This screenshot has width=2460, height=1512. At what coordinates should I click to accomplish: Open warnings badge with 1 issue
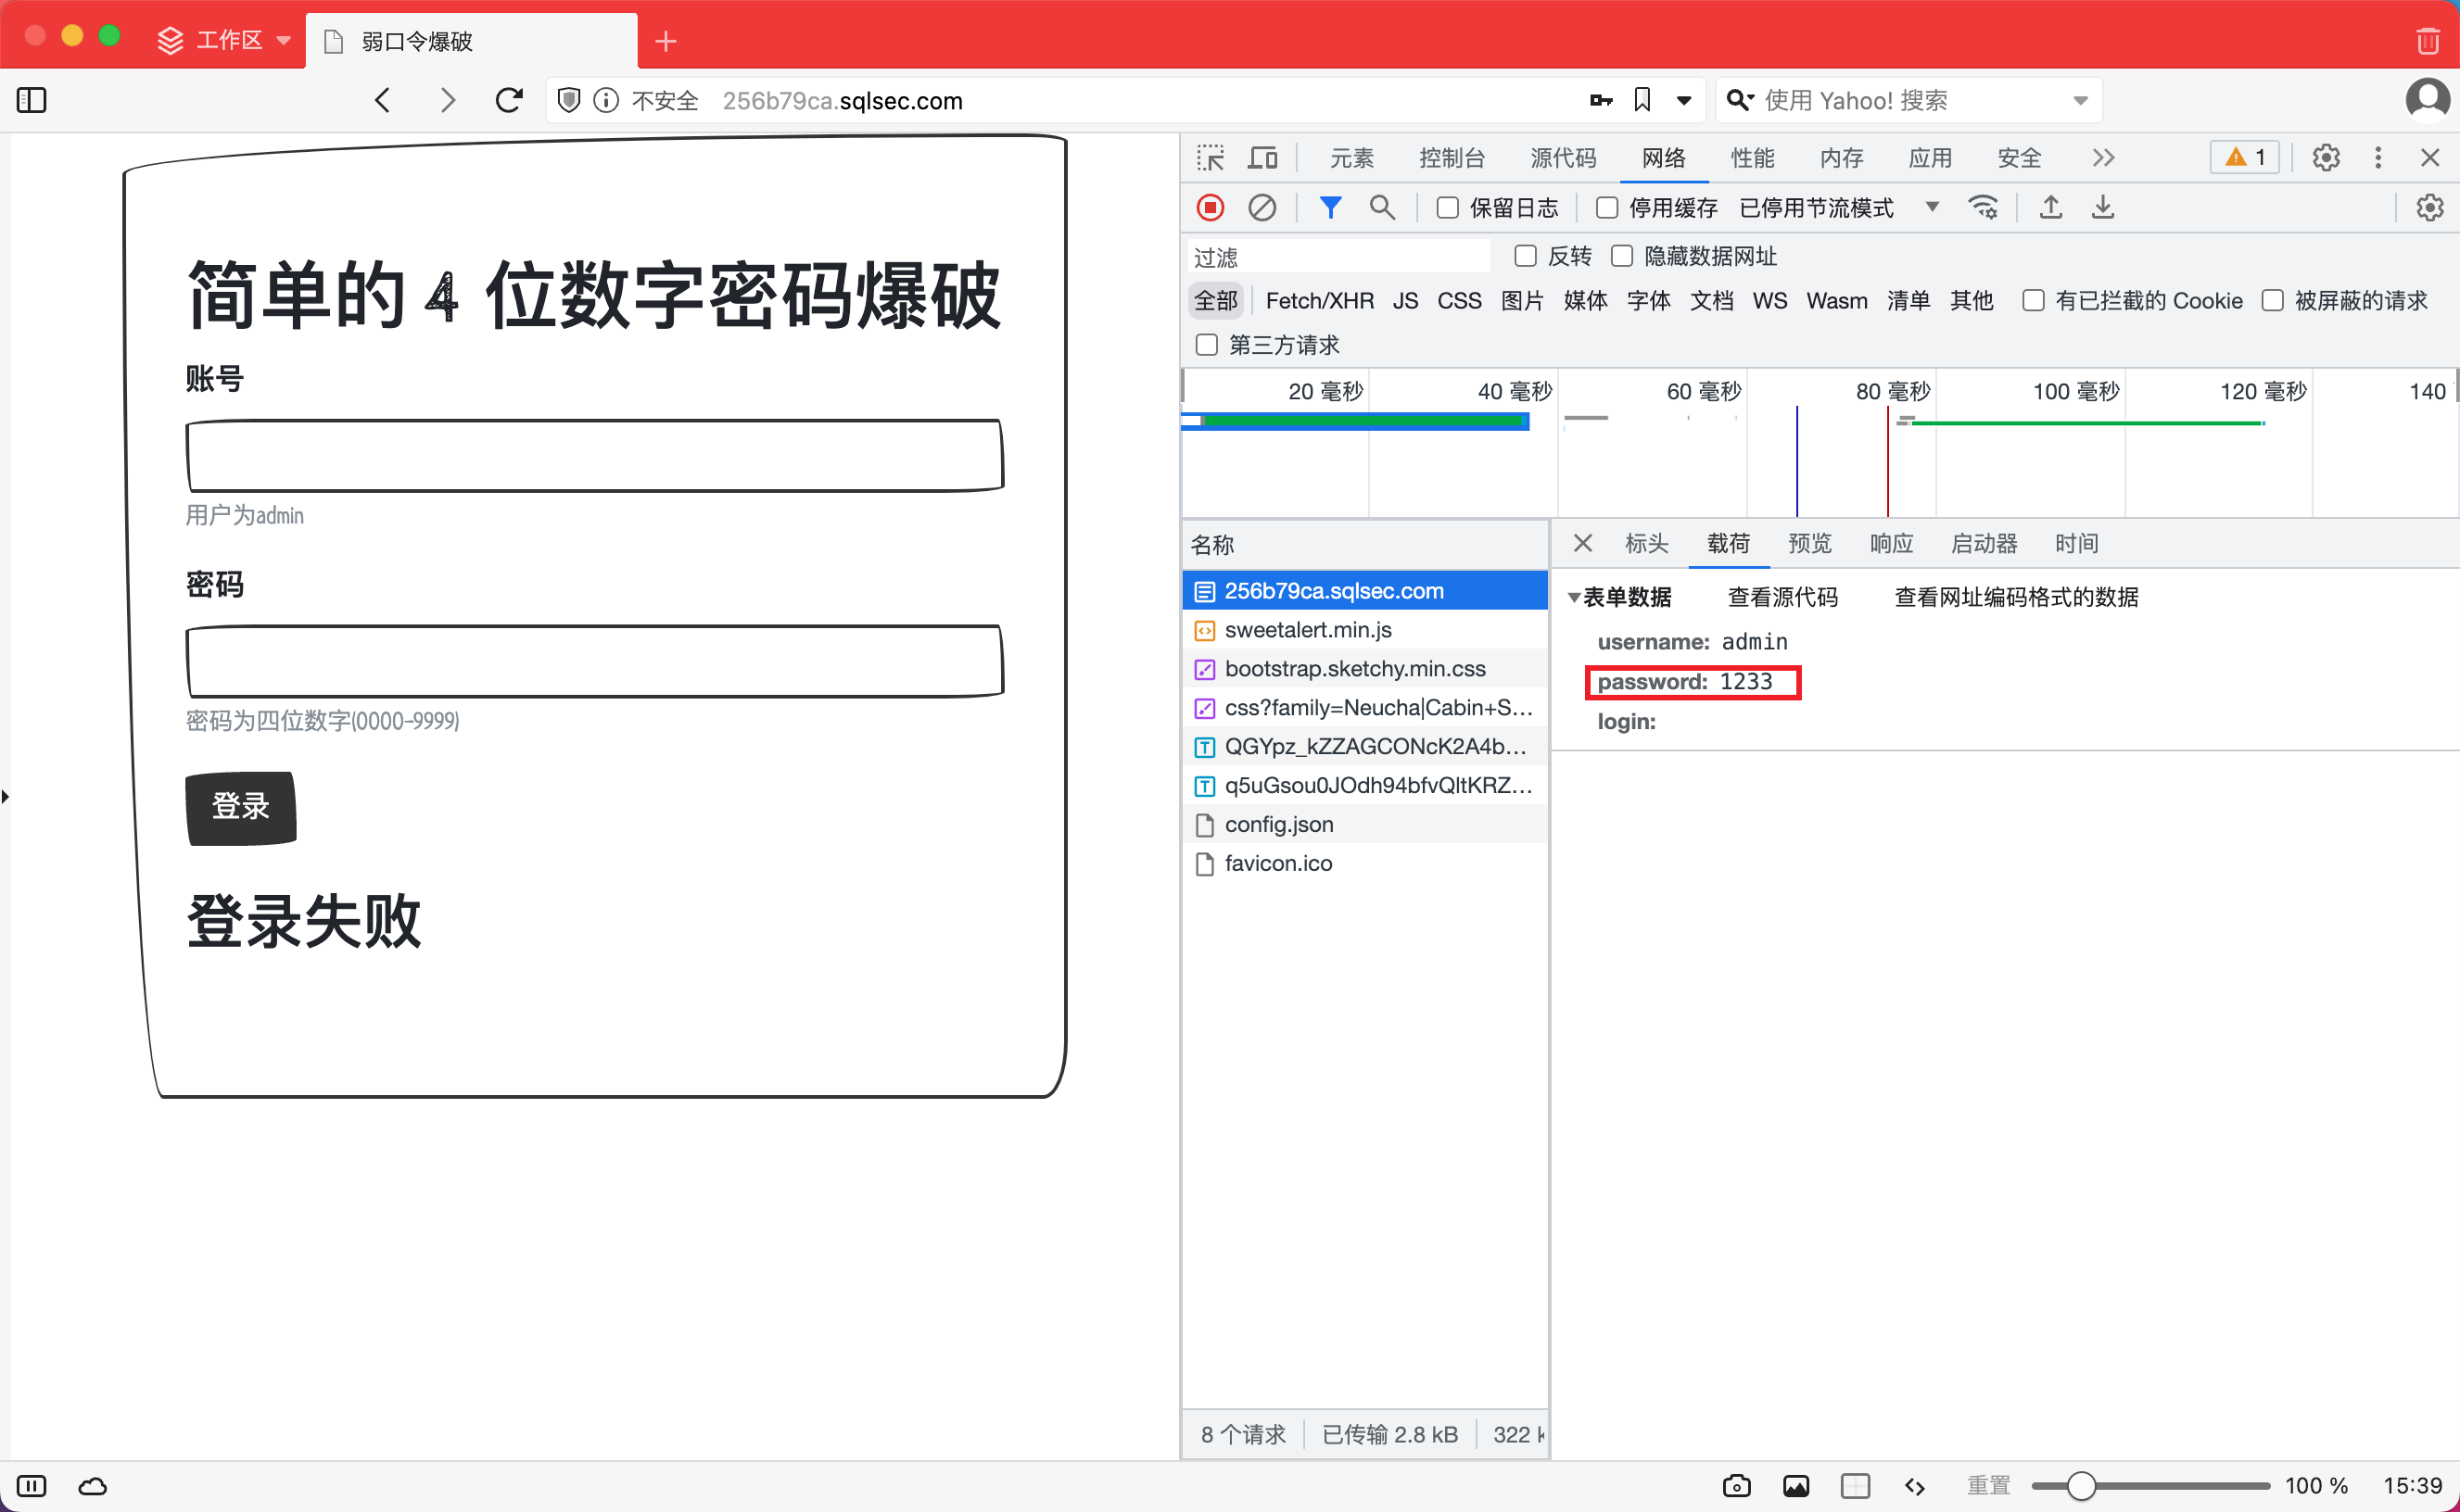(2245, 157)
